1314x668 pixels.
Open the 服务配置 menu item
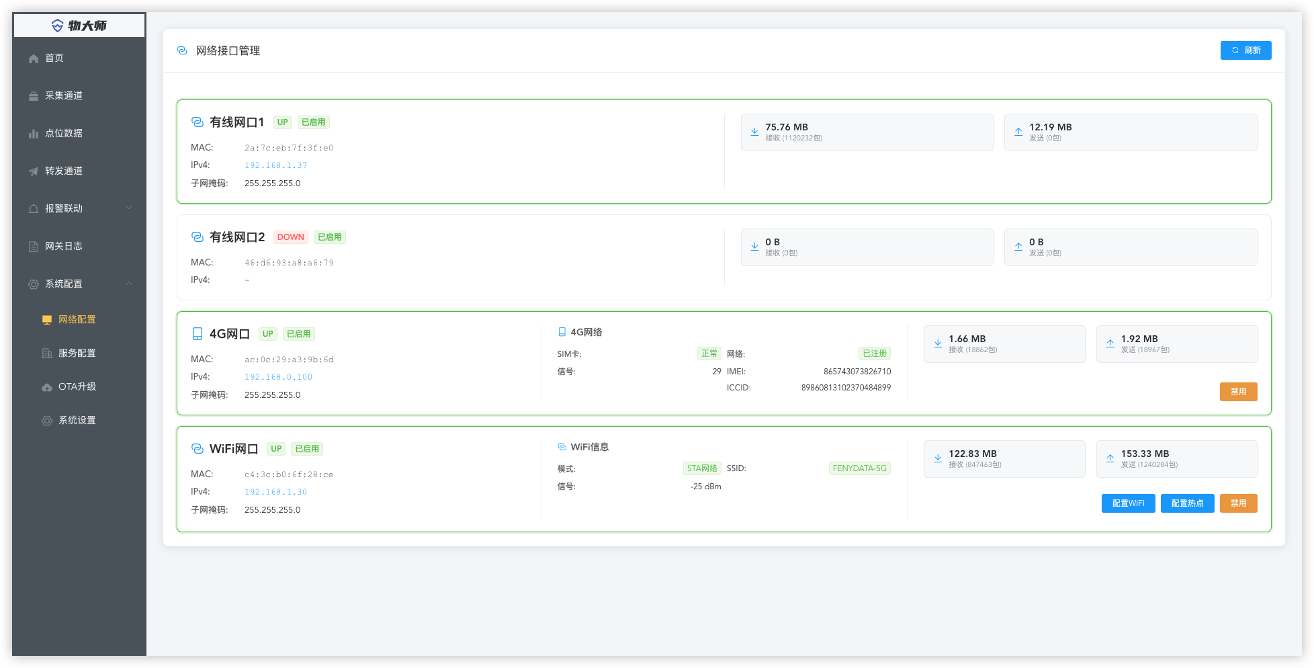pos(77,353)
